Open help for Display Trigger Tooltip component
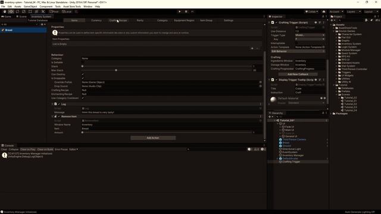The width and height of the screenshot is (381, 214). tap(316, 80)
